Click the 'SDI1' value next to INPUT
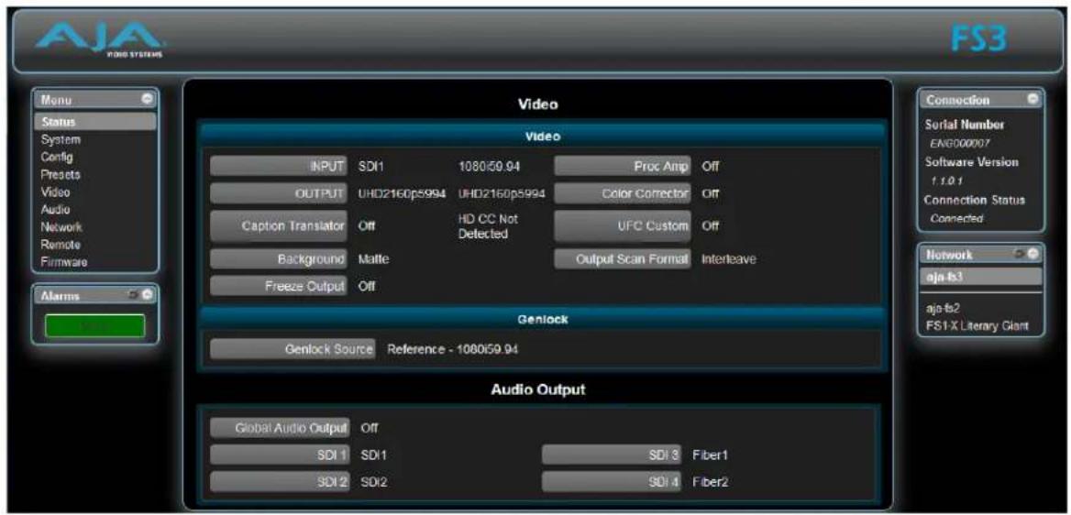1071x515 pixels. coord(370,166)
